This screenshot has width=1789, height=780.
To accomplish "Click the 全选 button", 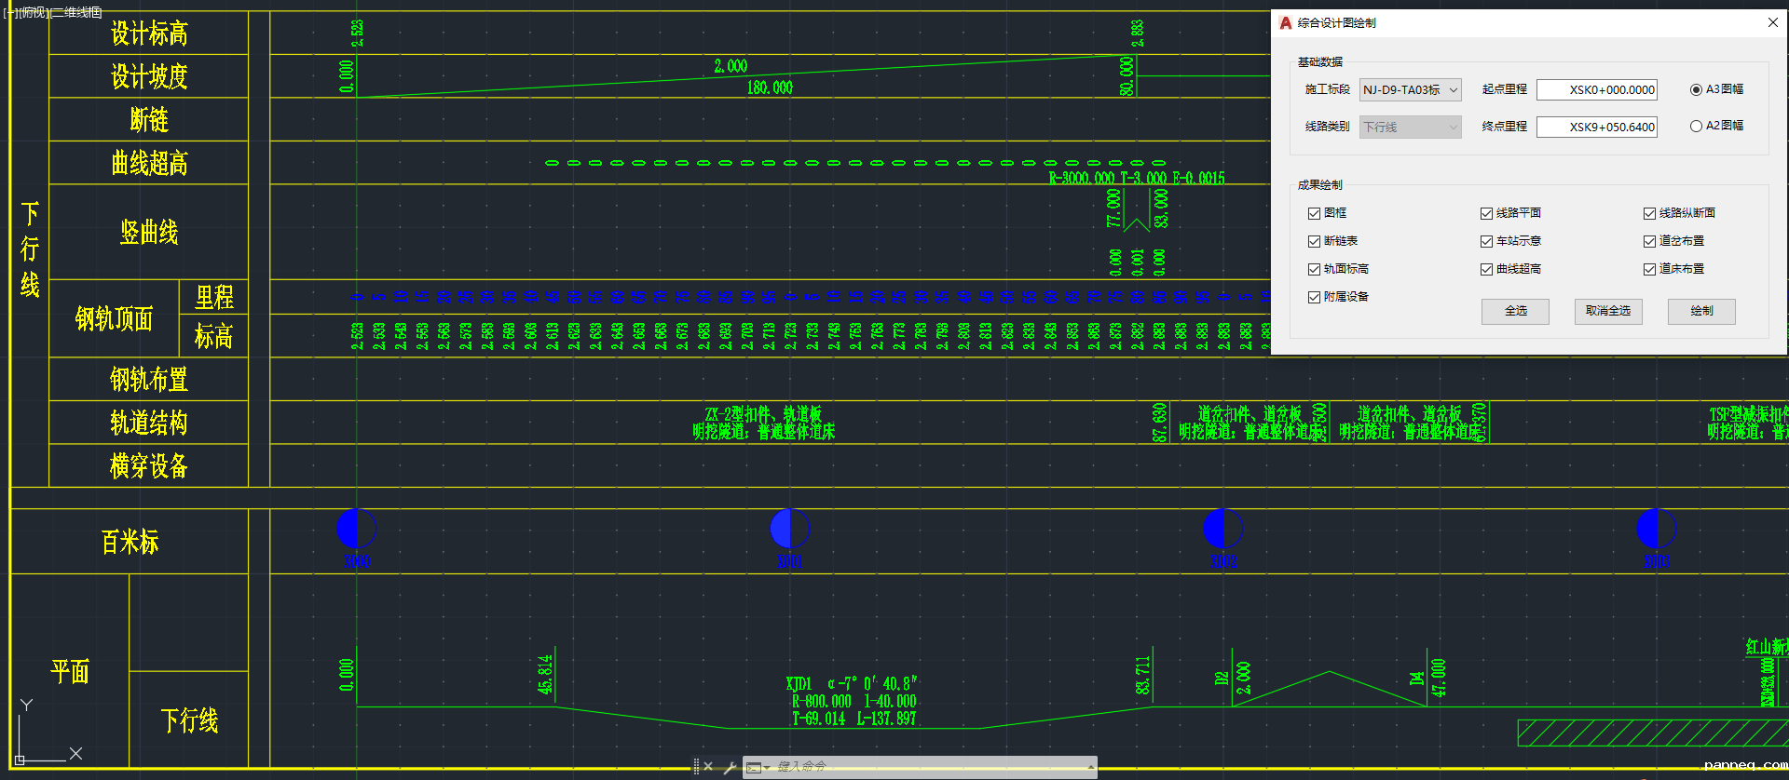I will (1515, 311).
